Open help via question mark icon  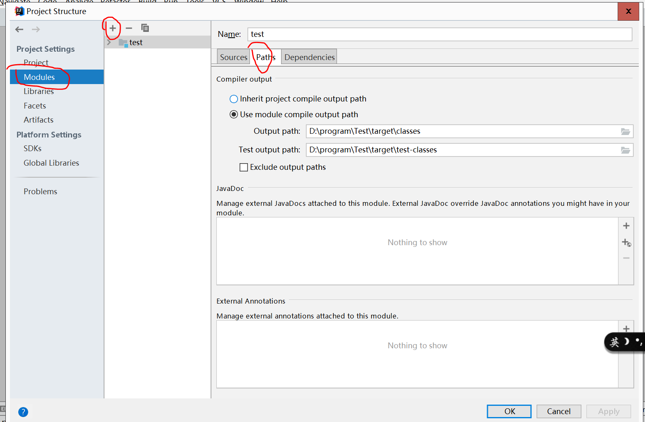[x=23, y=412]
